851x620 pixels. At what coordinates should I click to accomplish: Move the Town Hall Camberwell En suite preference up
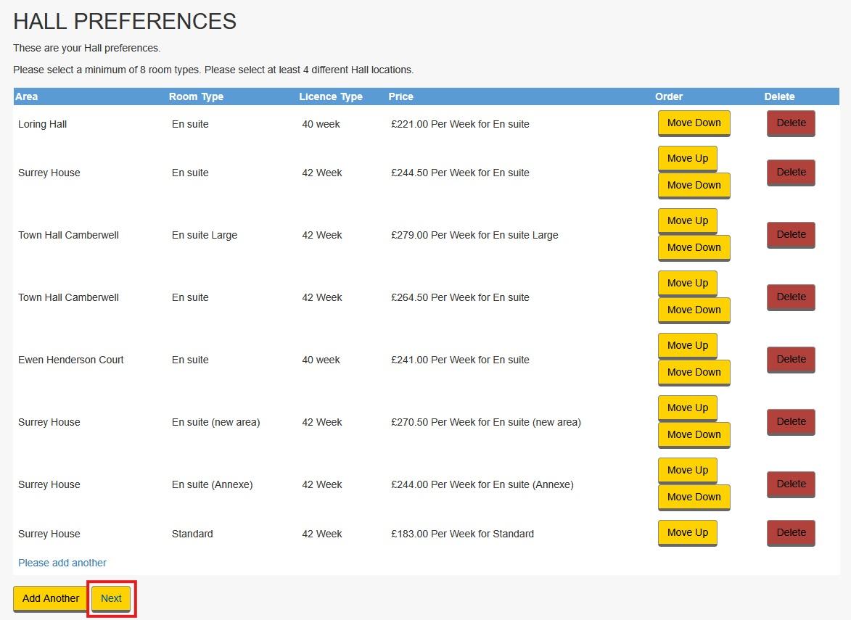click(687, 283)
